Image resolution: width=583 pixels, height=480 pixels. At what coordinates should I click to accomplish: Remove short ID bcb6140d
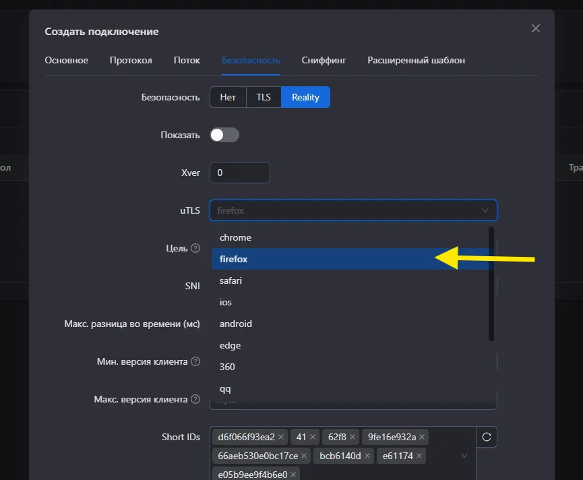[367, 456]
